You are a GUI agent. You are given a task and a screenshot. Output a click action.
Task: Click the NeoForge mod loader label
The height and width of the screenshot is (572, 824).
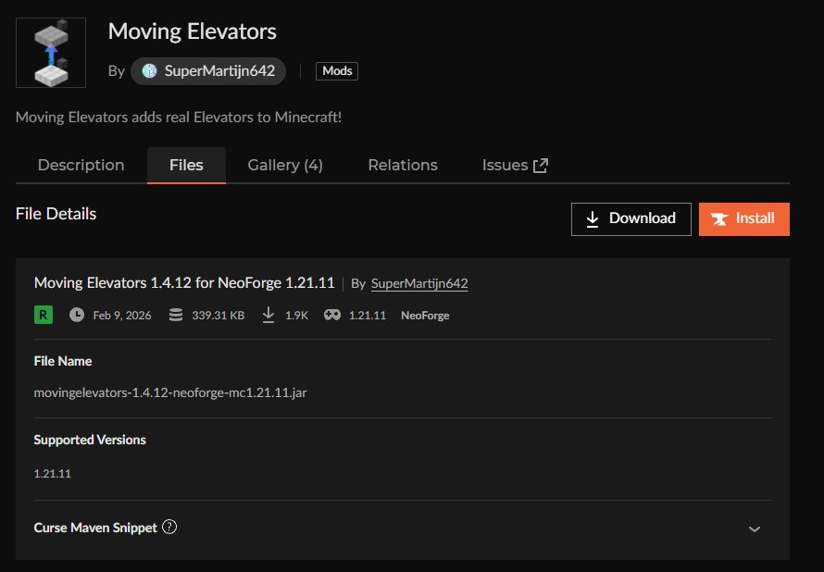425,316
